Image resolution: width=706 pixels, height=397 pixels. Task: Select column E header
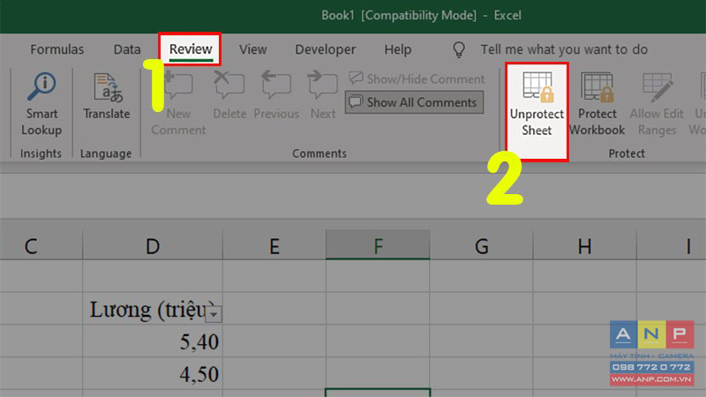tap(274, 244)
